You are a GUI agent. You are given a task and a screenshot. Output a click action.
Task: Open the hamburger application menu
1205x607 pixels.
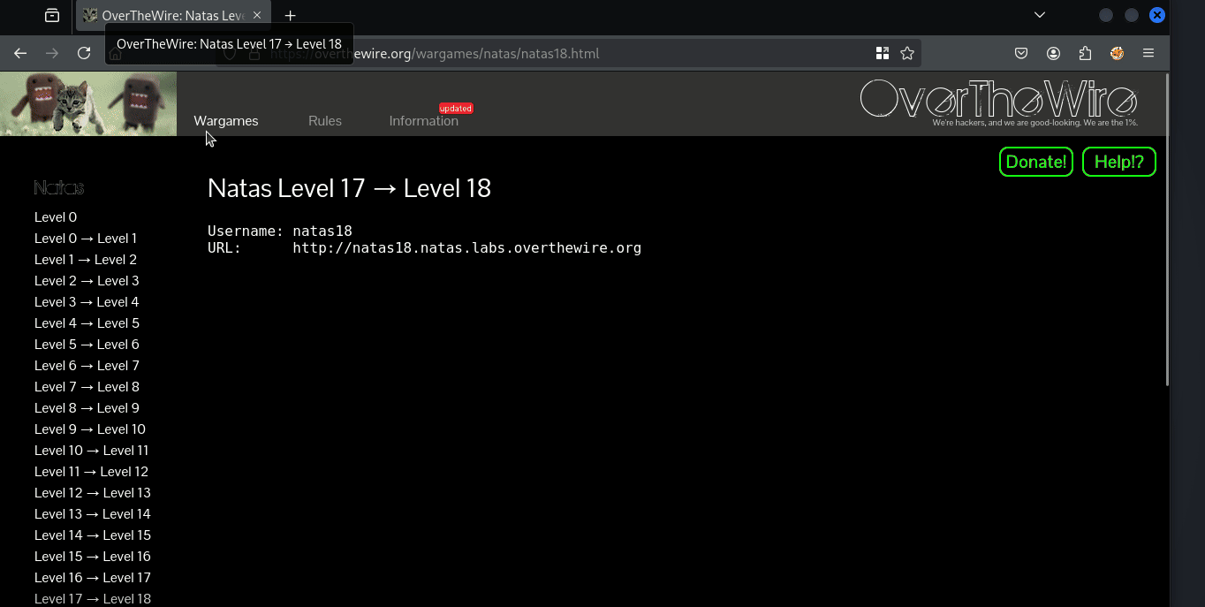(1148, 53)
